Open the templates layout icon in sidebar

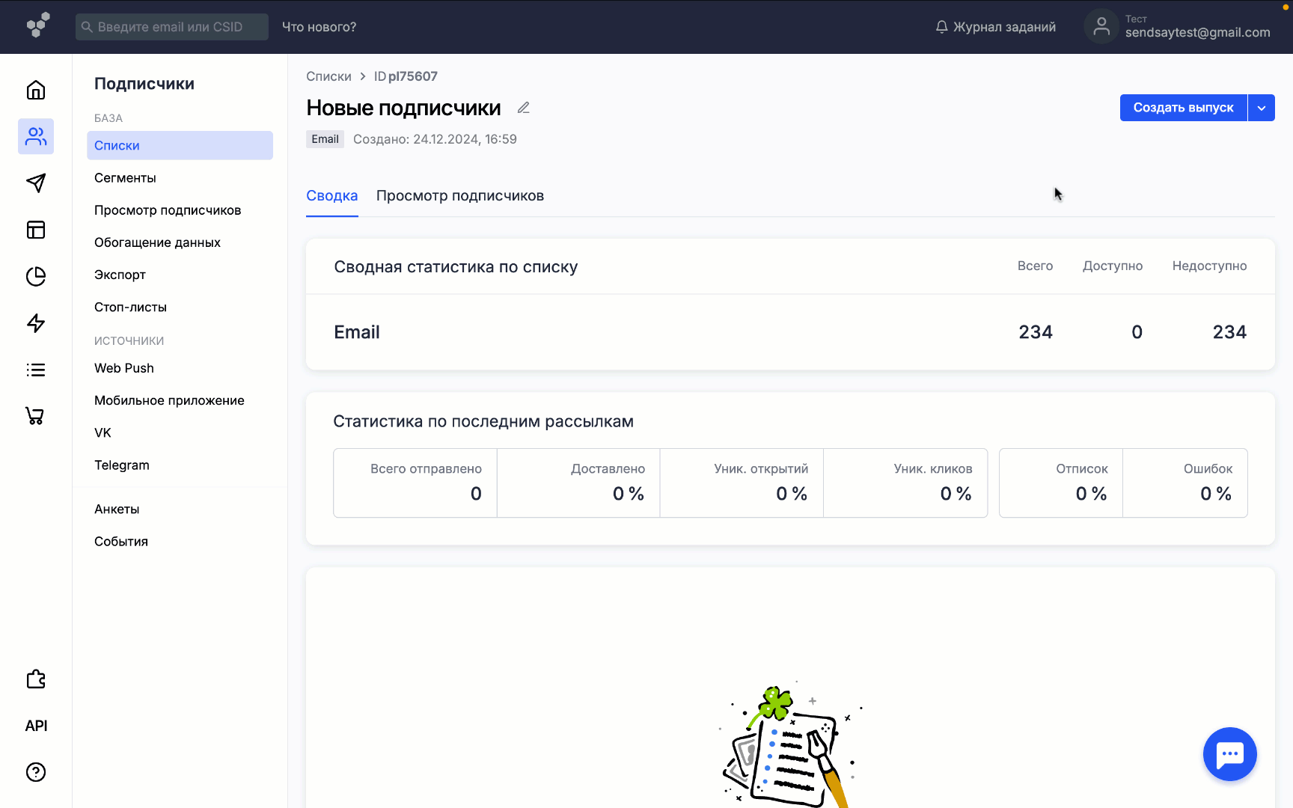click(36, 230)
